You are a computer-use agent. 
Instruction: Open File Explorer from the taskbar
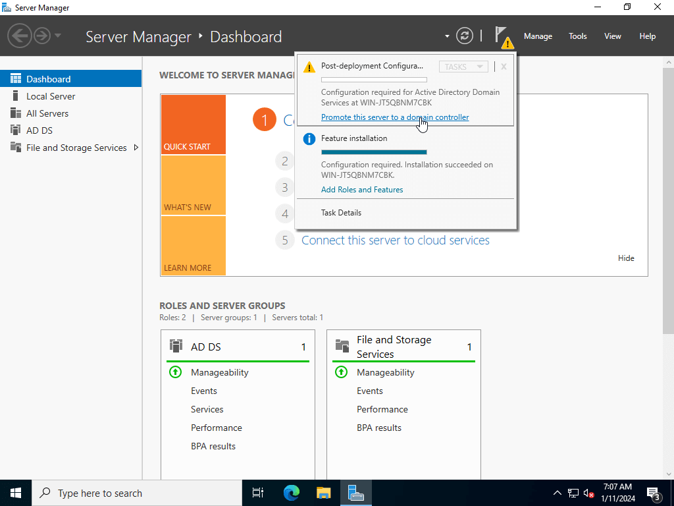point(323,493)
